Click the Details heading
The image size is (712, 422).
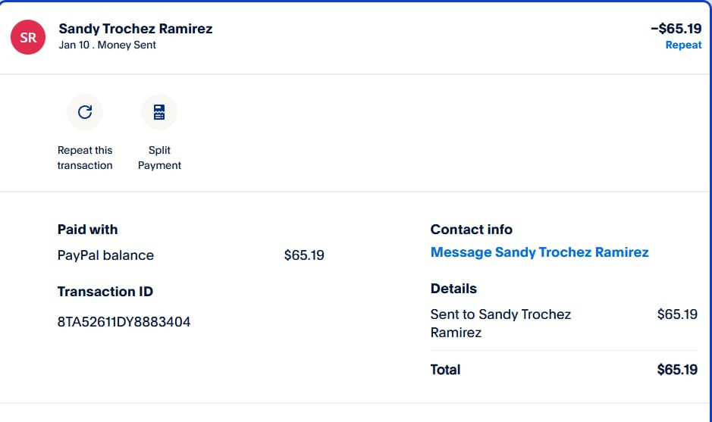coord(453,289)
